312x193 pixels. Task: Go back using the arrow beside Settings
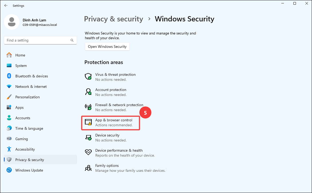[x=6, y=5]
